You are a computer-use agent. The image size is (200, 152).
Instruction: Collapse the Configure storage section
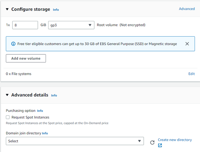pos(7,9)
